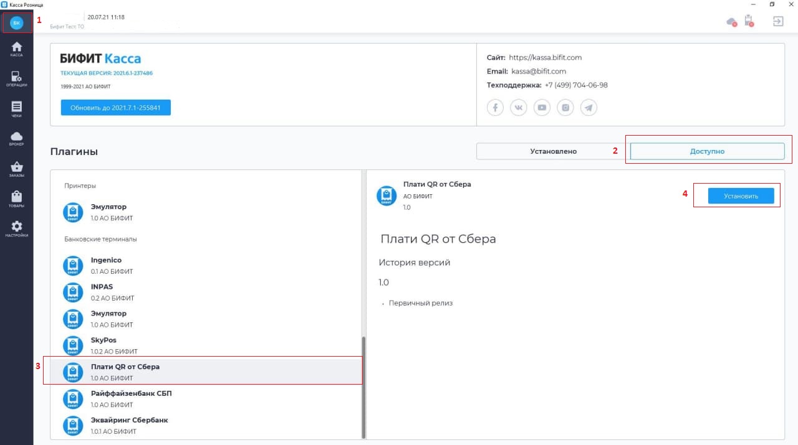This screenshot has width=798, height=445.
Task: Open the Telegram social link icon
Action: (x=589, y=108)
